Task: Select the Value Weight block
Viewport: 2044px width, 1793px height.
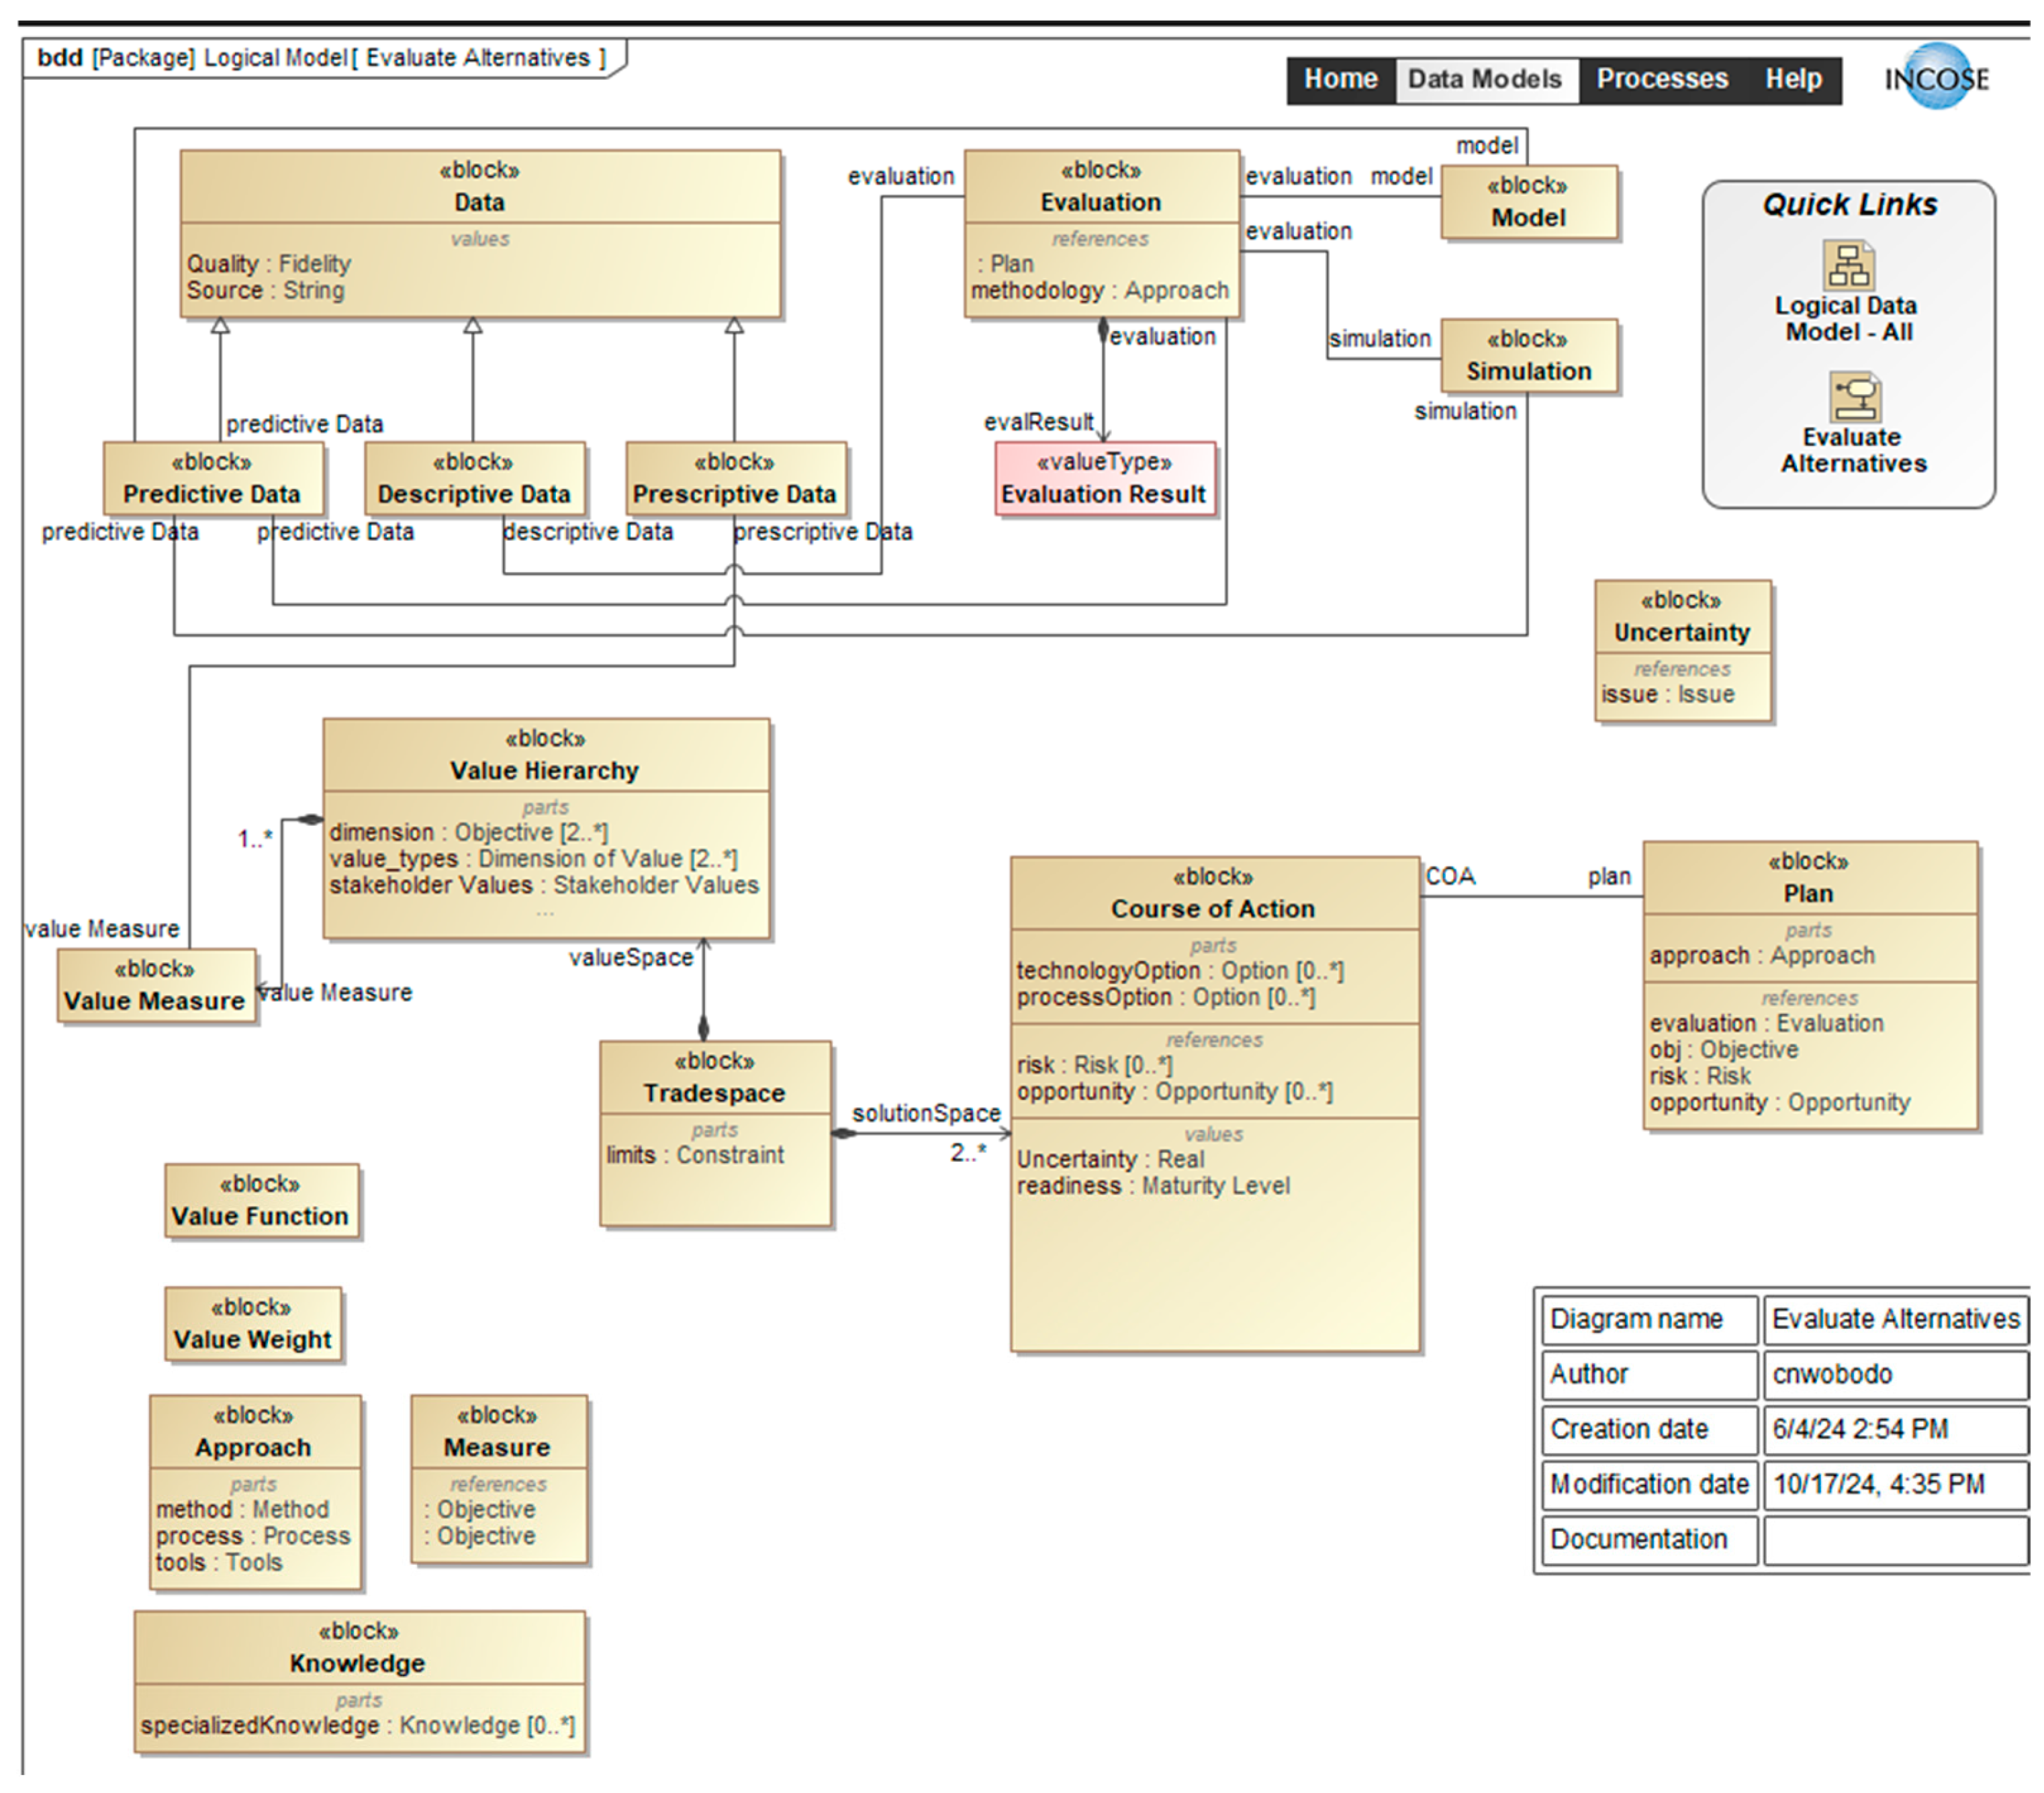Action: point(253,1324)
